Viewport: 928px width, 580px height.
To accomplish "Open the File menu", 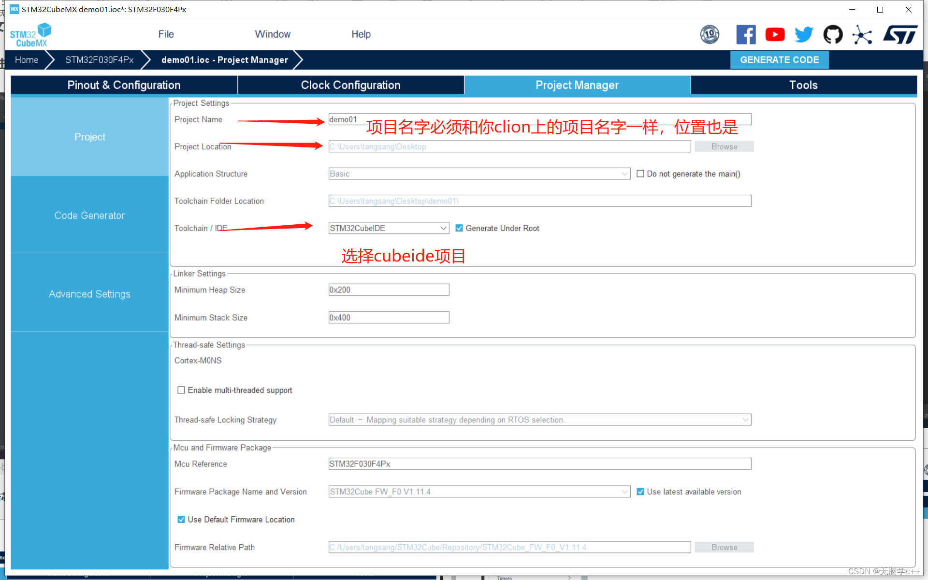I will [x=166, y=34].
